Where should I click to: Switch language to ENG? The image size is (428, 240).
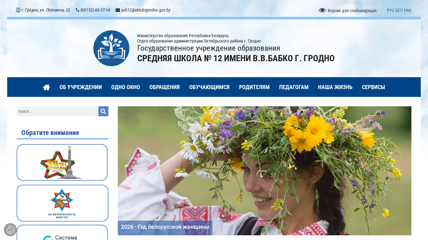click(x=408, y=10)
